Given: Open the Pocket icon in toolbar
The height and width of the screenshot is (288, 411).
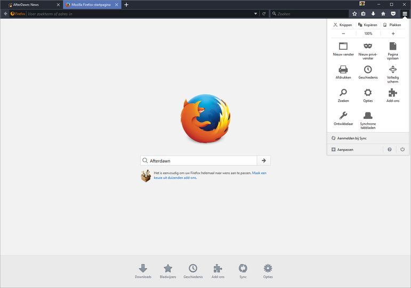Looking at the screenshot, I should 393,14.
